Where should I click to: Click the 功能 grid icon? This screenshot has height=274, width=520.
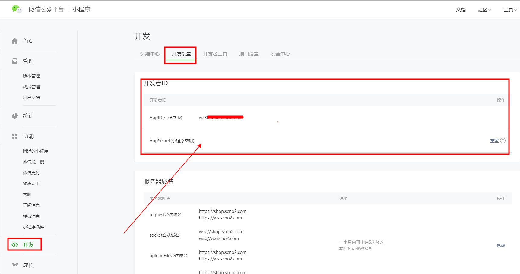pyautogui.click(x=15, y=136)
